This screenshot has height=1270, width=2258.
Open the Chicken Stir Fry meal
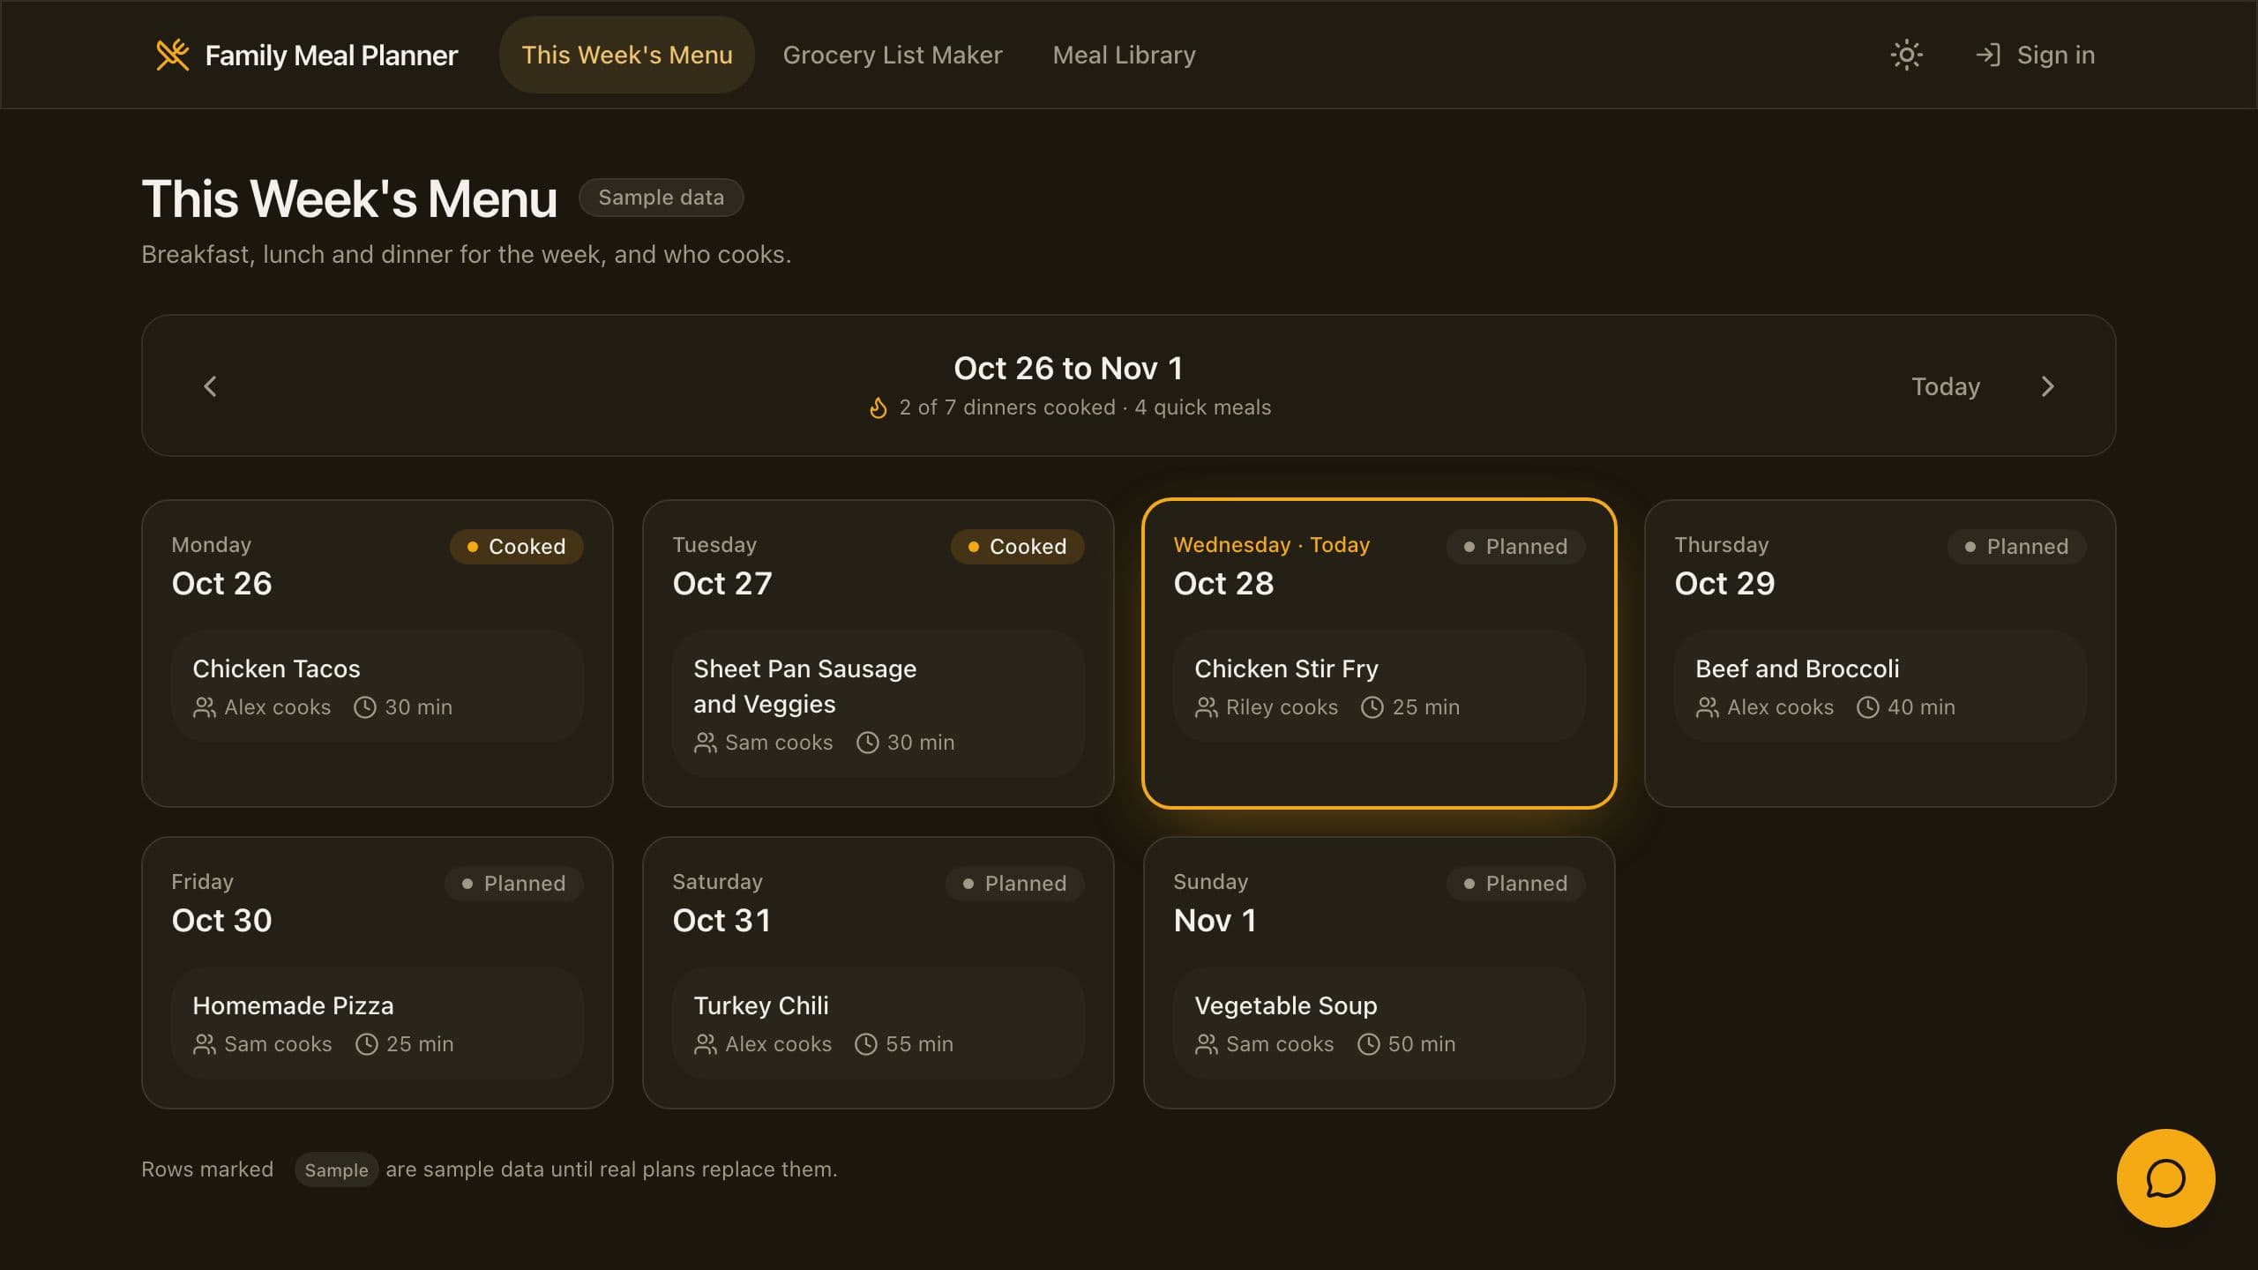[x=1379, y=686]
